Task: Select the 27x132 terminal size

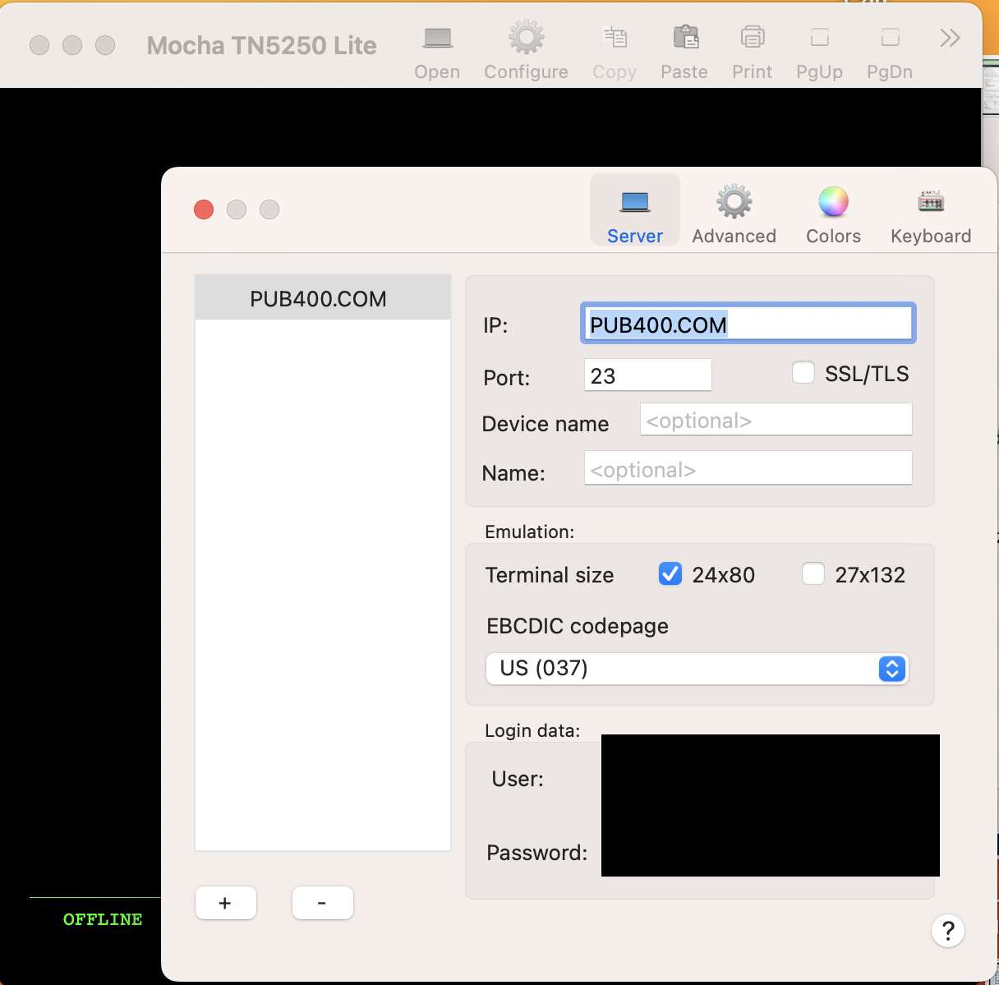Action: pos(813,573)
